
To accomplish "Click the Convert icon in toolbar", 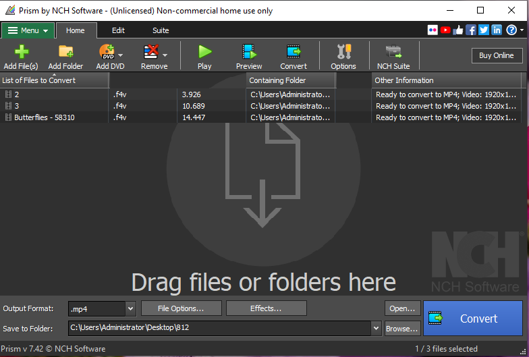I will click(x=294, y=52).
